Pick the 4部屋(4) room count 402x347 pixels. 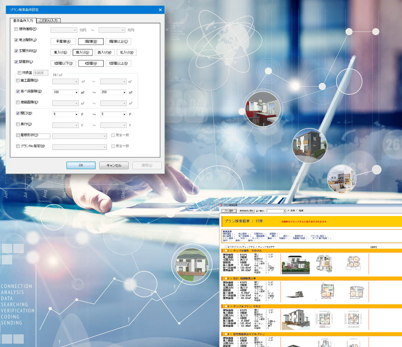point(91,63)
